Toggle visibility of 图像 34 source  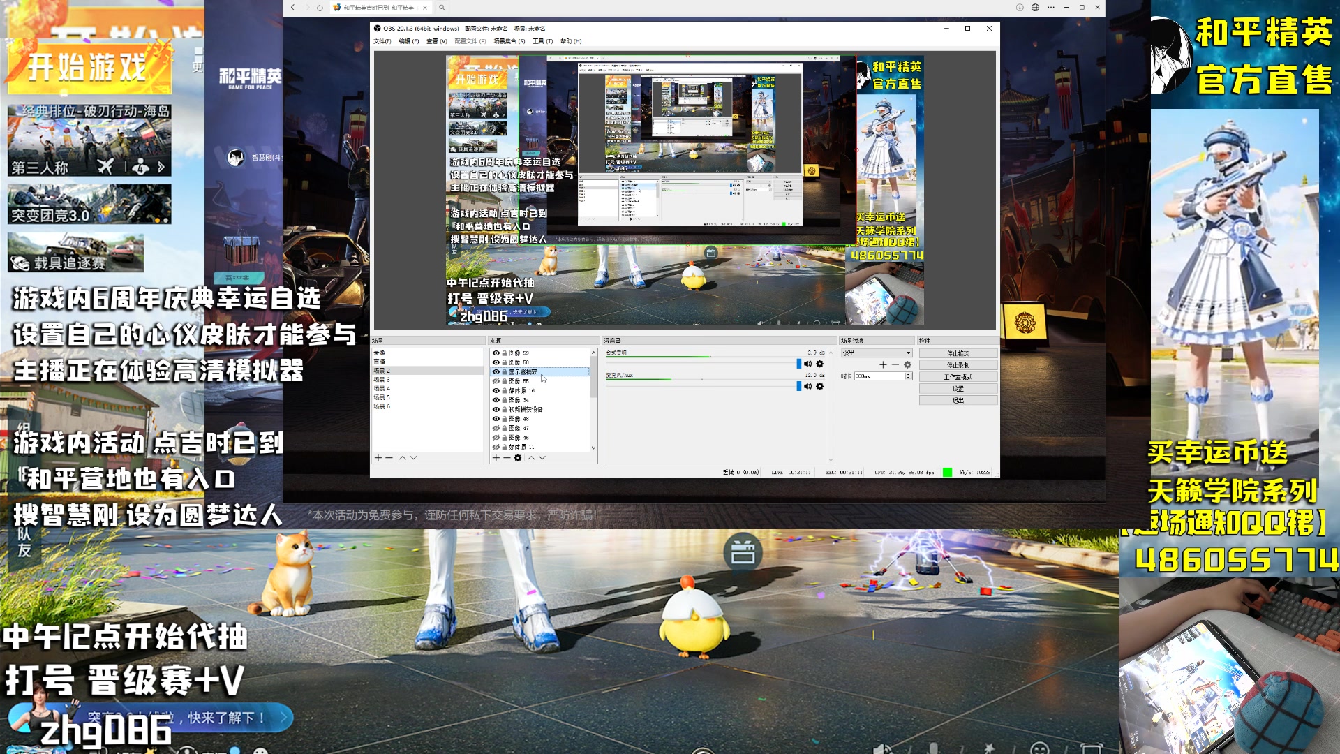(496, 400)
